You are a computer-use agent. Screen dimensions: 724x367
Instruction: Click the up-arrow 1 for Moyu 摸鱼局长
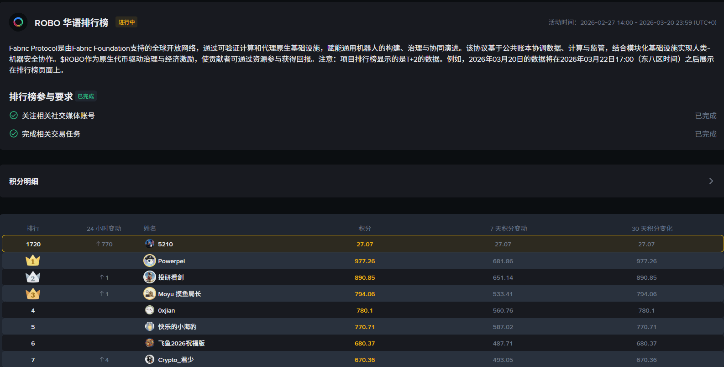point(104,294)
